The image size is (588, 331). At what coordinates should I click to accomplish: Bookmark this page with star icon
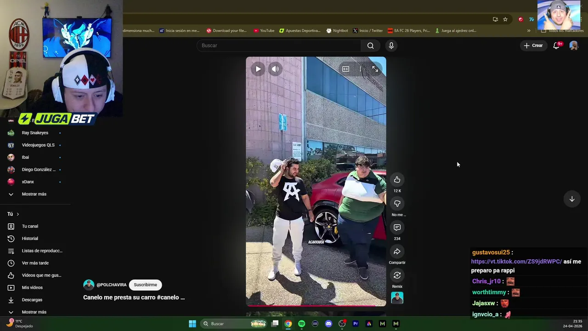pos(505,19)
